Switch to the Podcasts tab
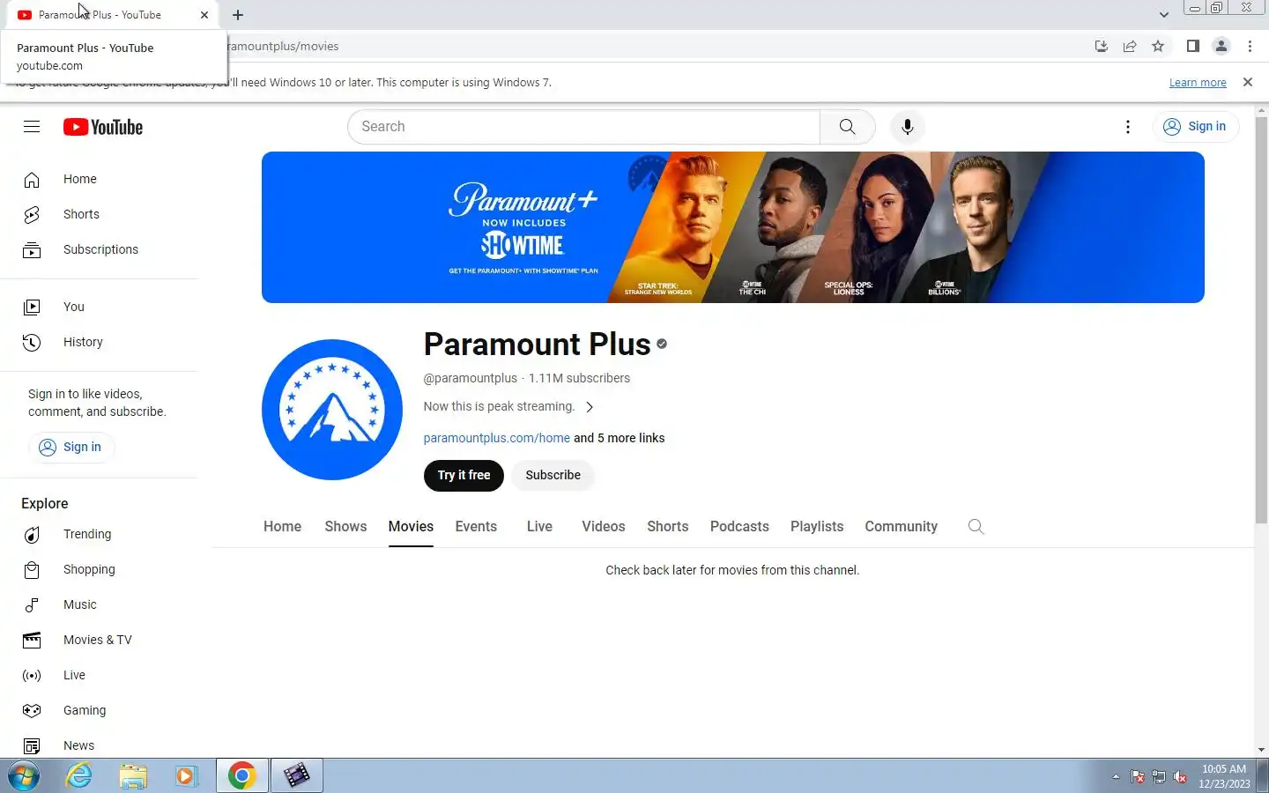Viewport: 1269px width, 793px height. click(x=739, y=526)
